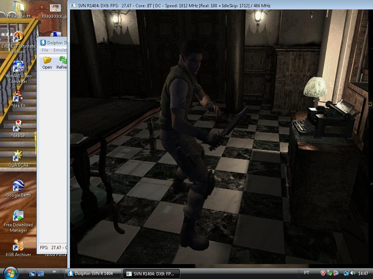Image resolution: width=373 pixels, height=279 pixels.
Task: Switch to the SVN R1404: DX9 taskbar button
Action: point(151,274)
